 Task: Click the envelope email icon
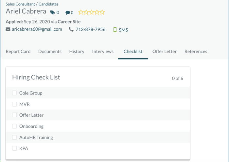click(8, 29)
